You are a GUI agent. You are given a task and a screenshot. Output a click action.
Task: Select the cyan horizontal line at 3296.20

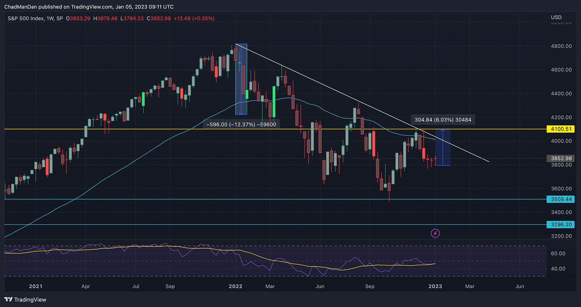click(x=275, y=225)
